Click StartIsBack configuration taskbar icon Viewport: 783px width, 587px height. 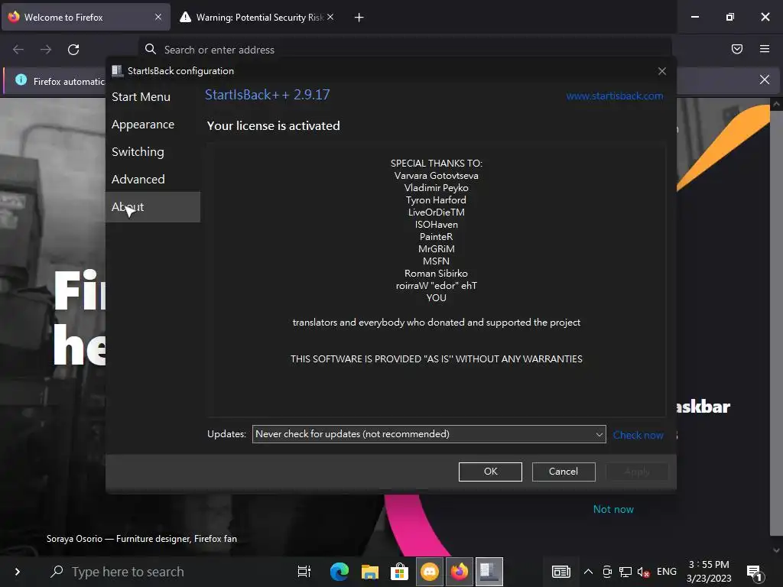489,572
